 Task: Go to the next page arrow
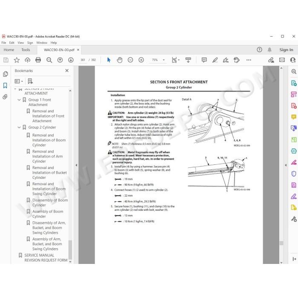pyautogui.click(x=71, y=60)
